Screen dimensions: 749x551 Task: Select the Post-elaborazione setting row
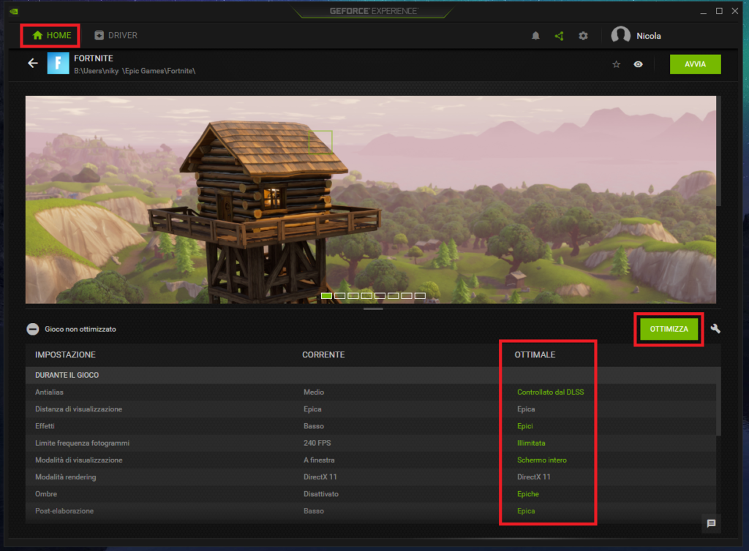(x=371, y=511)
